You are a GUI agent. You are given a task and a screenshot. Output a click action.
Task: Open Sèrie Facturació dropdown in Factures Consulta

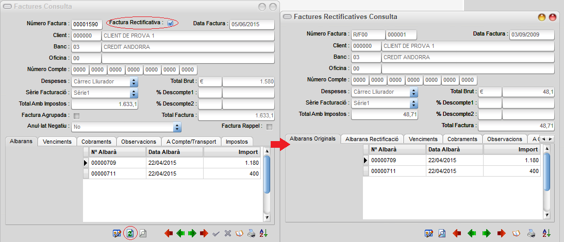point(134,93)
